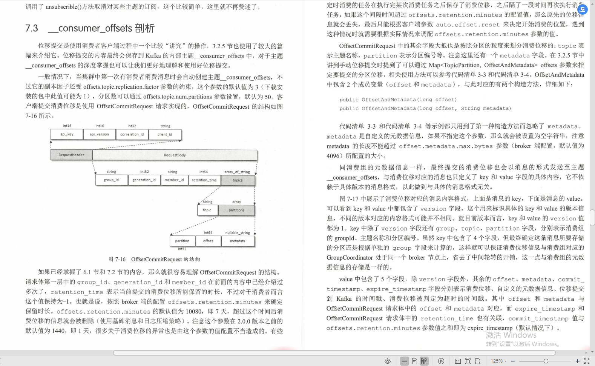Screen dimensions: 595x366
Task: Click zoom in plus button
Action: pyautogui.click(x=577, y=361)
